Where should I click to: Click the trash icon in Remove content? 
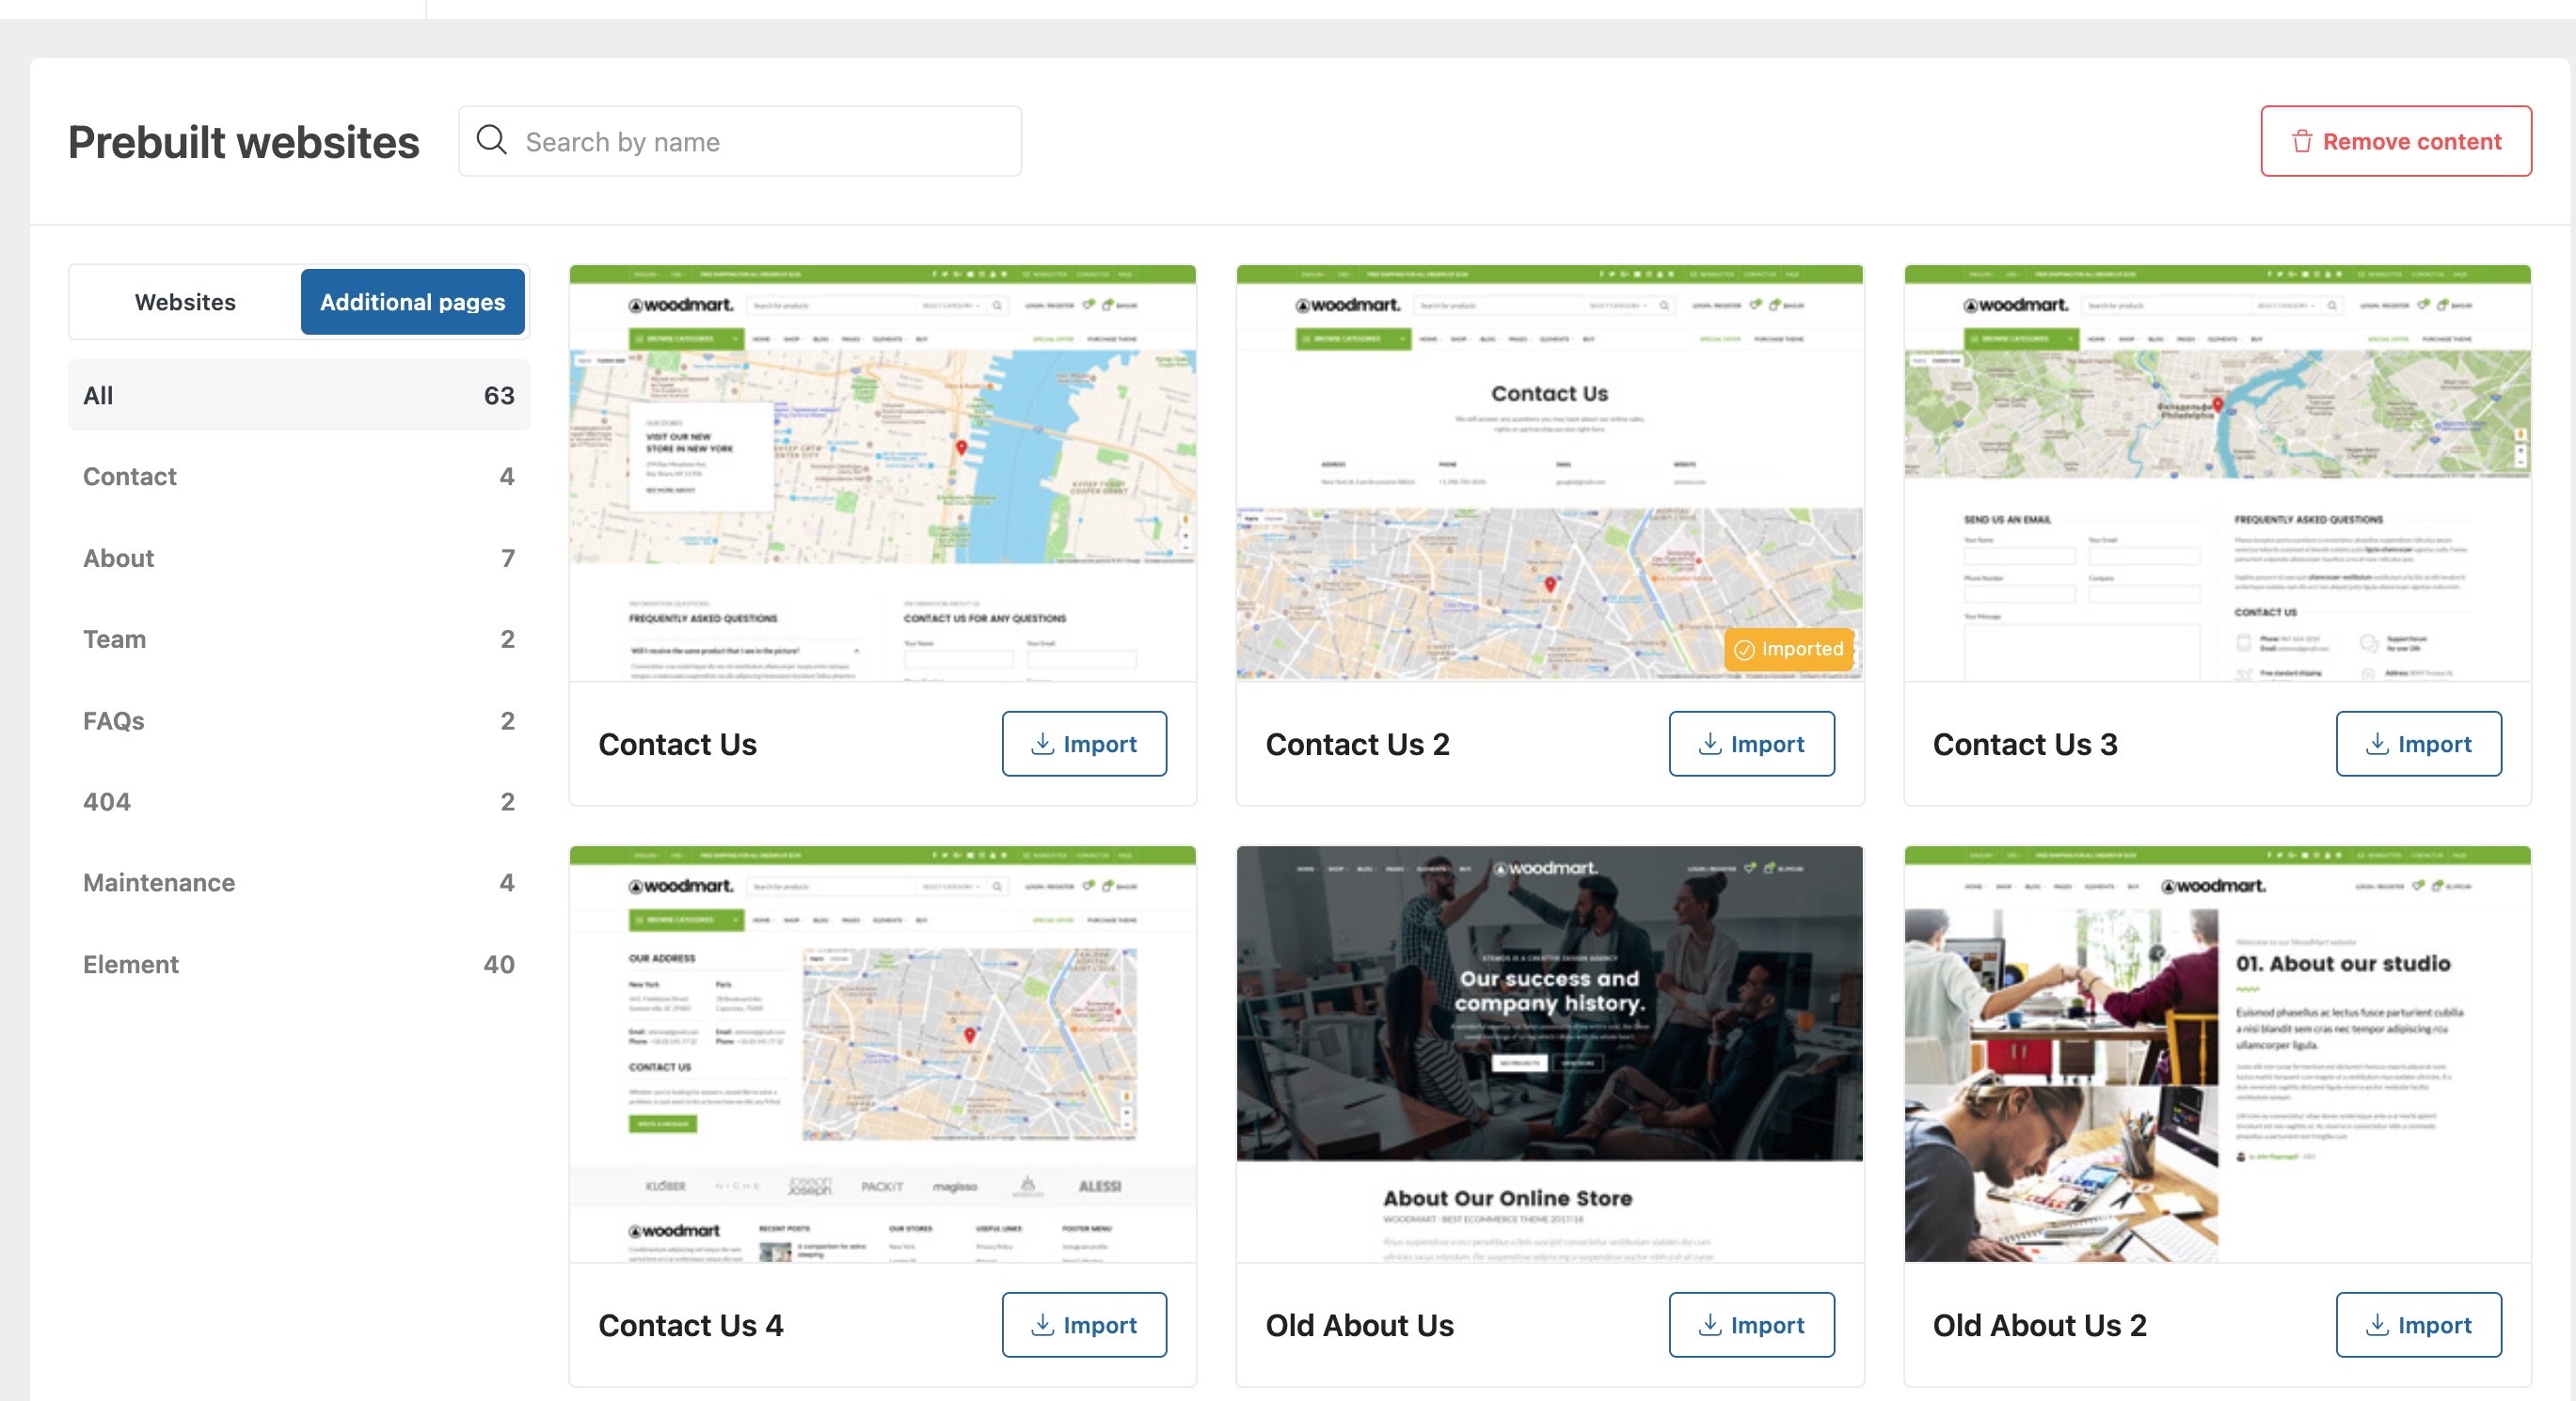coord(2302,142)
